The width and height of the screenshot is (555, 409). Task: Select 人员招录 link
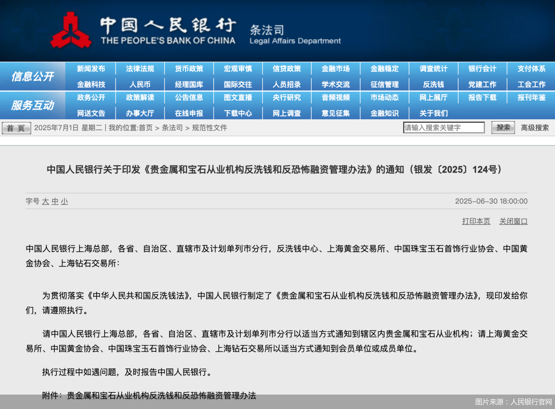[x=287, y=84]
